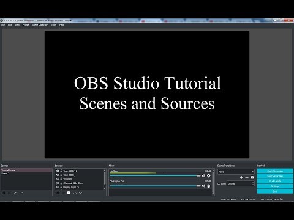
Task: Open the Settings button in Controls
Action: [x=275, y=186]
